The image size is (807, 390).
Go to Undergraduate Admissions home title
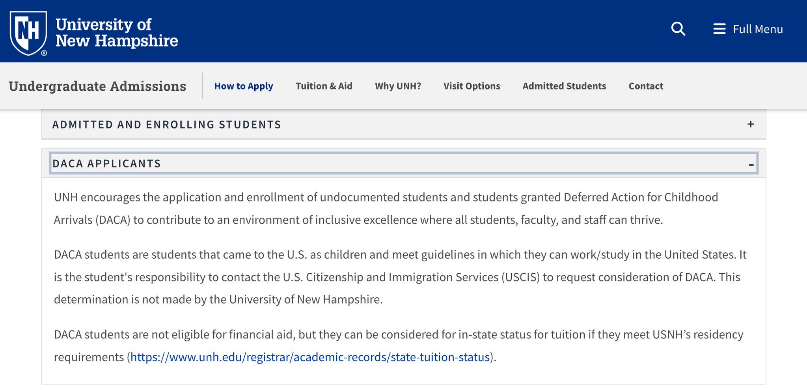[97, 86]
